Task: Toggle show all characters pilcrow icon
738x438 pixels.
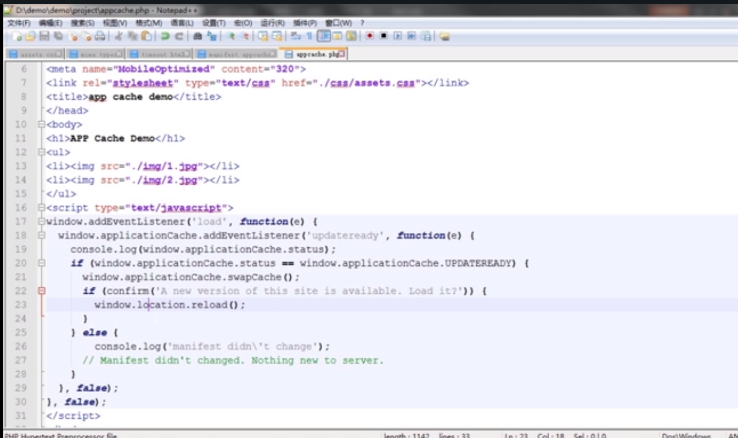Action: coord(309,36)
